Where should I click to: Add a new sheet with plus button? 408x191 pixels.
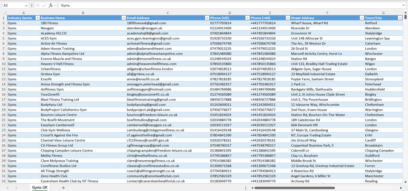click(63, 188)
